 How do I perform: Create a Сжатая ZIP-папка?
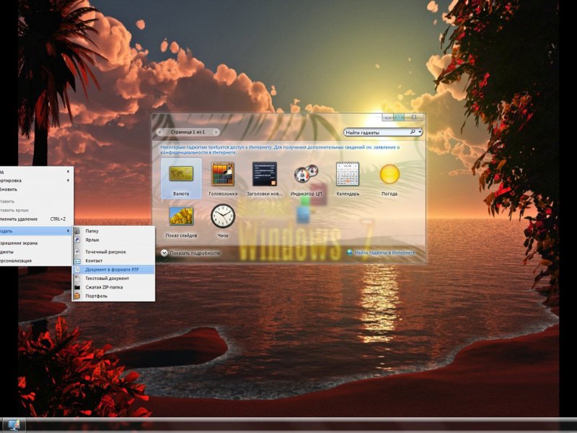click(114, 287)
